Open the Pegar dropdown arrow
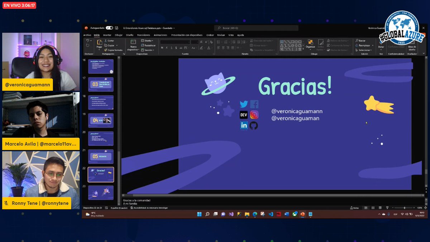Screen dimensions: 430x242 pos(99,50)
